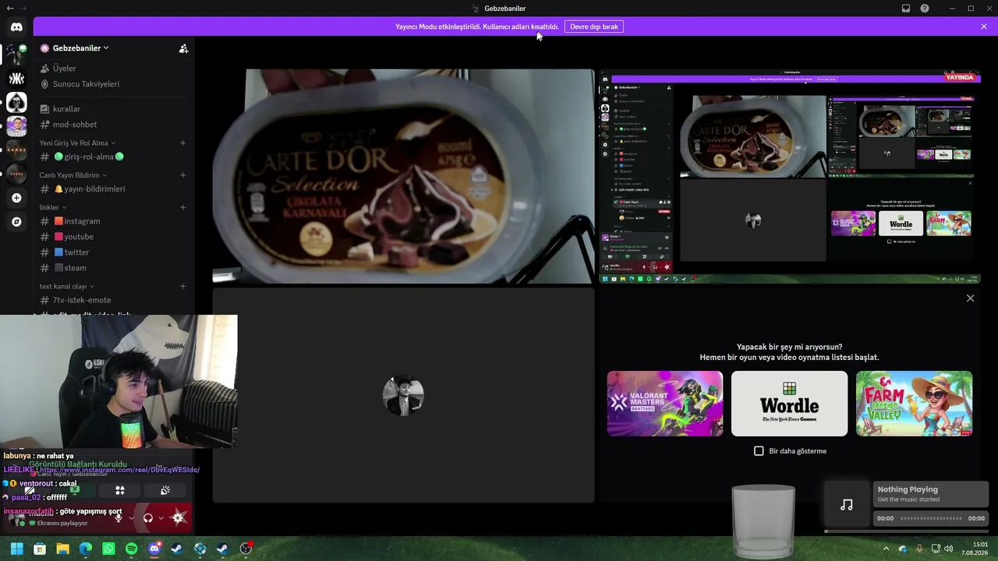The width and height of the screenshot is (998, 561).
Task: Open WhatsApp from the taskbar
Action: 108,549
